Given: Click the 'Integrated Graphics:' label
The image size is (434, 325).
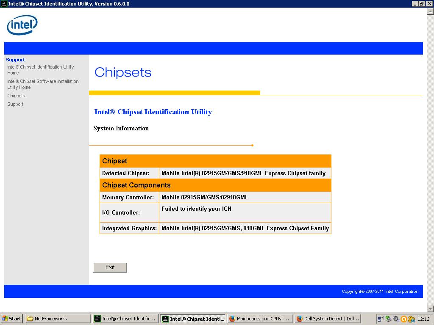Looking at the screenshot, I should pos(129,228).
